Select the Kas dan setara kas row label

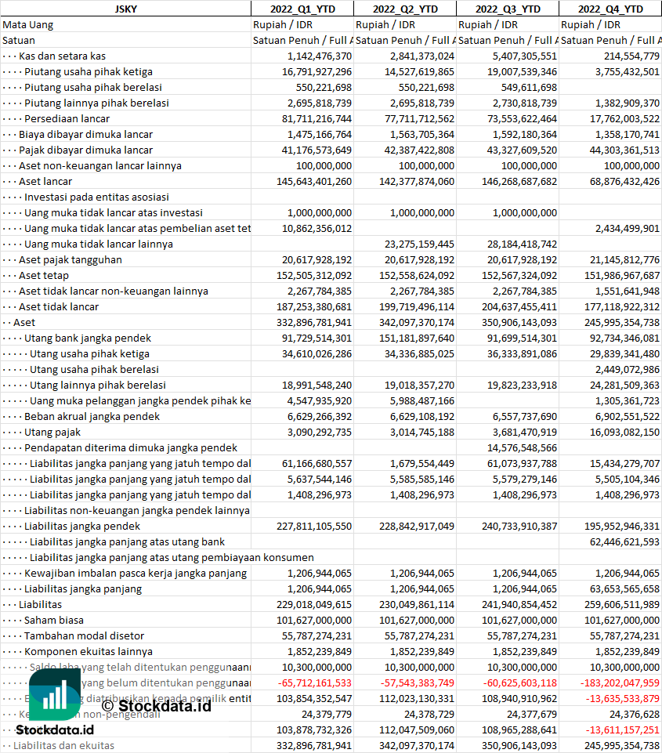click(x=63, y=56)
